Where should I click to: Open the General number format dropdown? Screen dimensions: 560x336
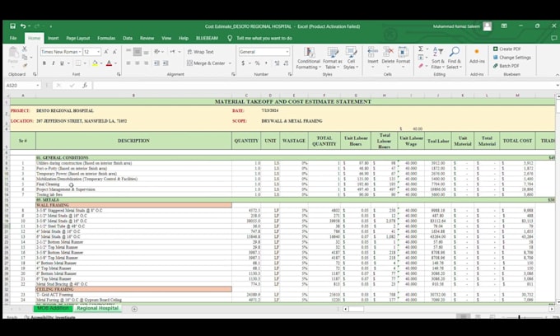point(287,52)
